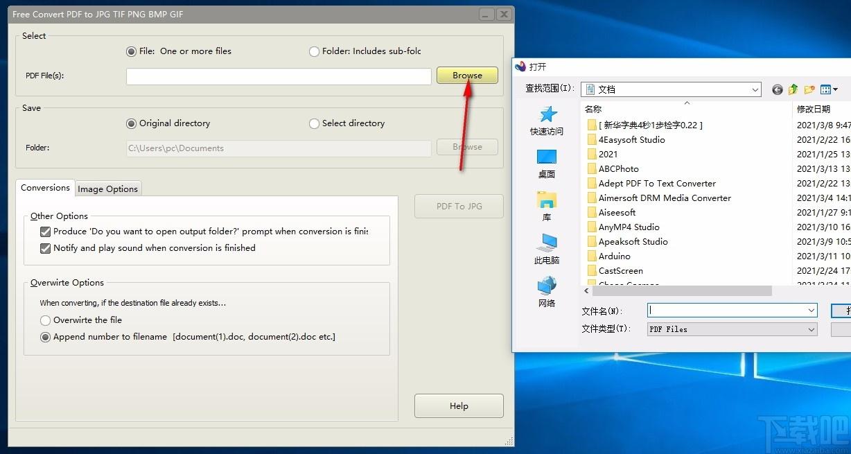The height and width of the screenshot is (454, 851).
Task: Select 'Original directory' save option
Action: (x=168, y=123)
